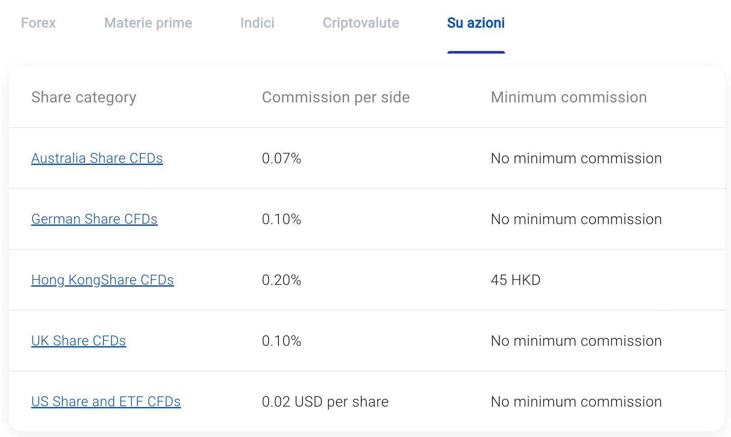Viewport: 731px width, 437px height.
Task: Open the Hong Kong Share CFDs link
Action: point(103,280)
